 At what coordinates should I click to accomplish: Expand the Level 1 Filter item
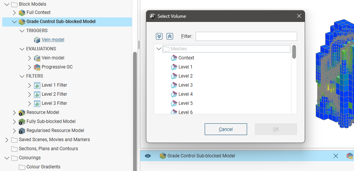pyautogui.click(x=30, y=85)
